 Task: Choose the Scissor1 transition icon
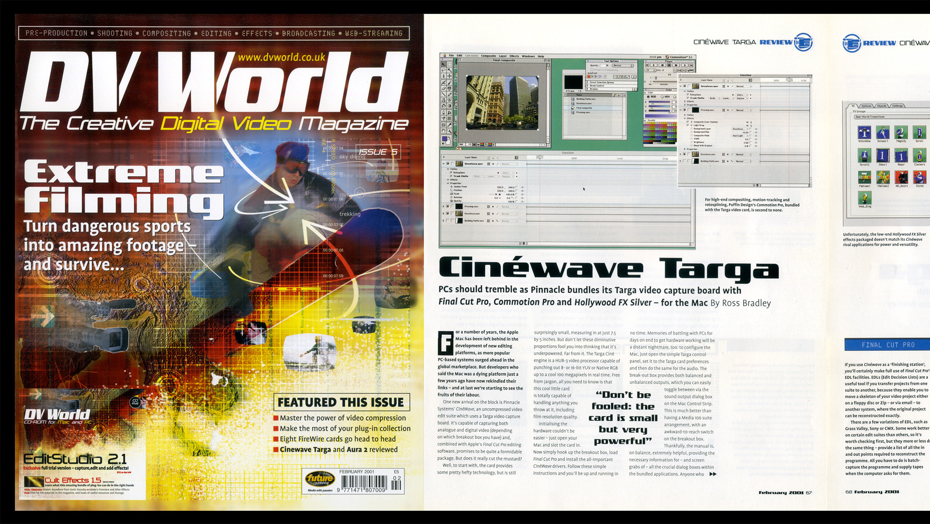pyautogui.click(x=883, y=133)
